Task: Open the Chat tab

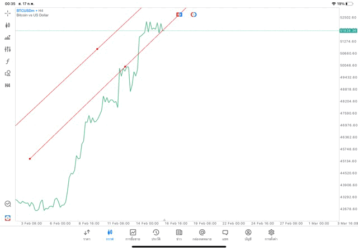Action: 225,234
